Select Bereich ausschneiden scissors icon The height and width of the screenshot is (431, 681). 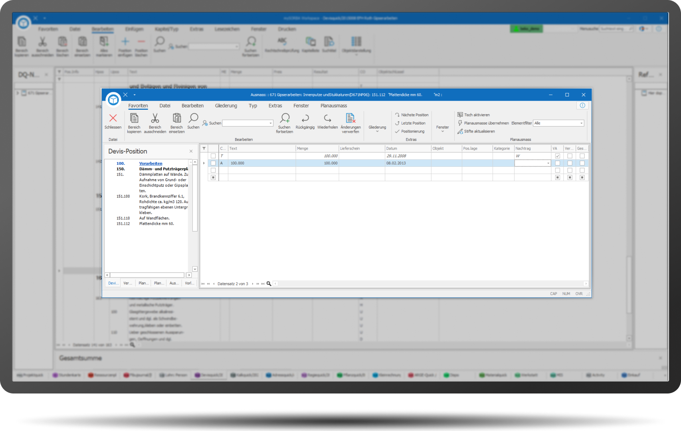[x=155, y=119]
